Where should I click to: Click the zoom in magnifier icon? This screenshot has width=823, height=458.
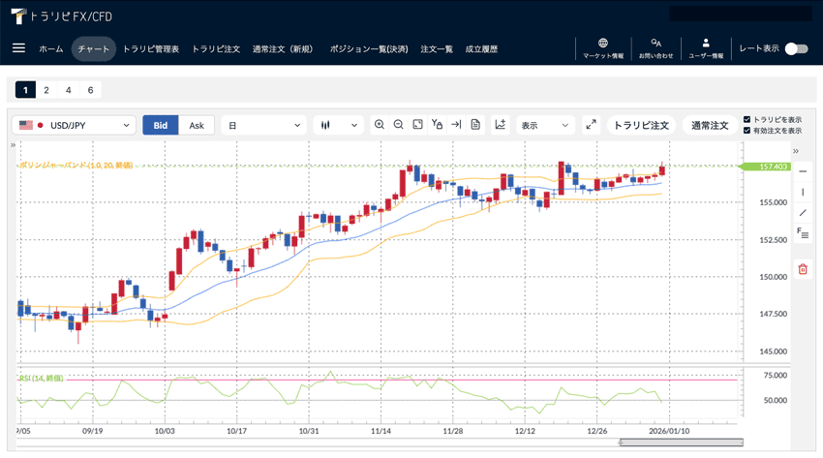tap(380, 125)
